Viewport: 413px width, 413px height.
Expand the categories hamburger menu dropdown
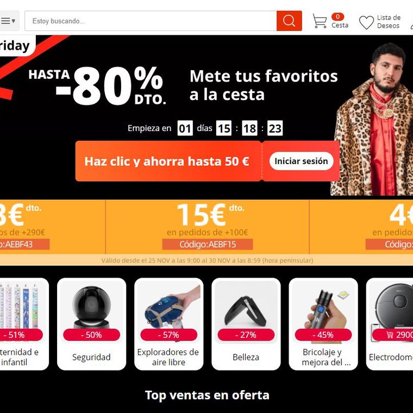click(x=9, y=21)
